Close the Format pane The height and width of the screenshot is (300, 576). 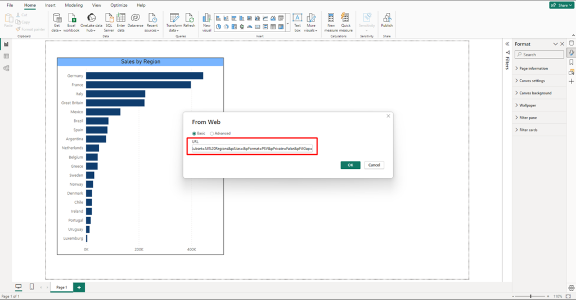(562, 44)
